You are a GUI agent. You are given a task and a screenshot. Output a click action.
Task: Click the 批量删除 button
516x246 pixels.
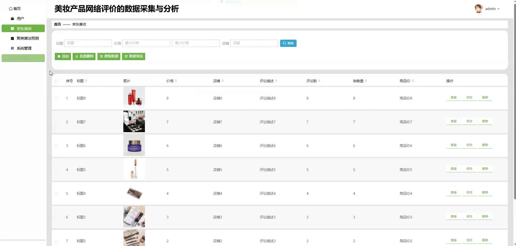click(84, 56)
